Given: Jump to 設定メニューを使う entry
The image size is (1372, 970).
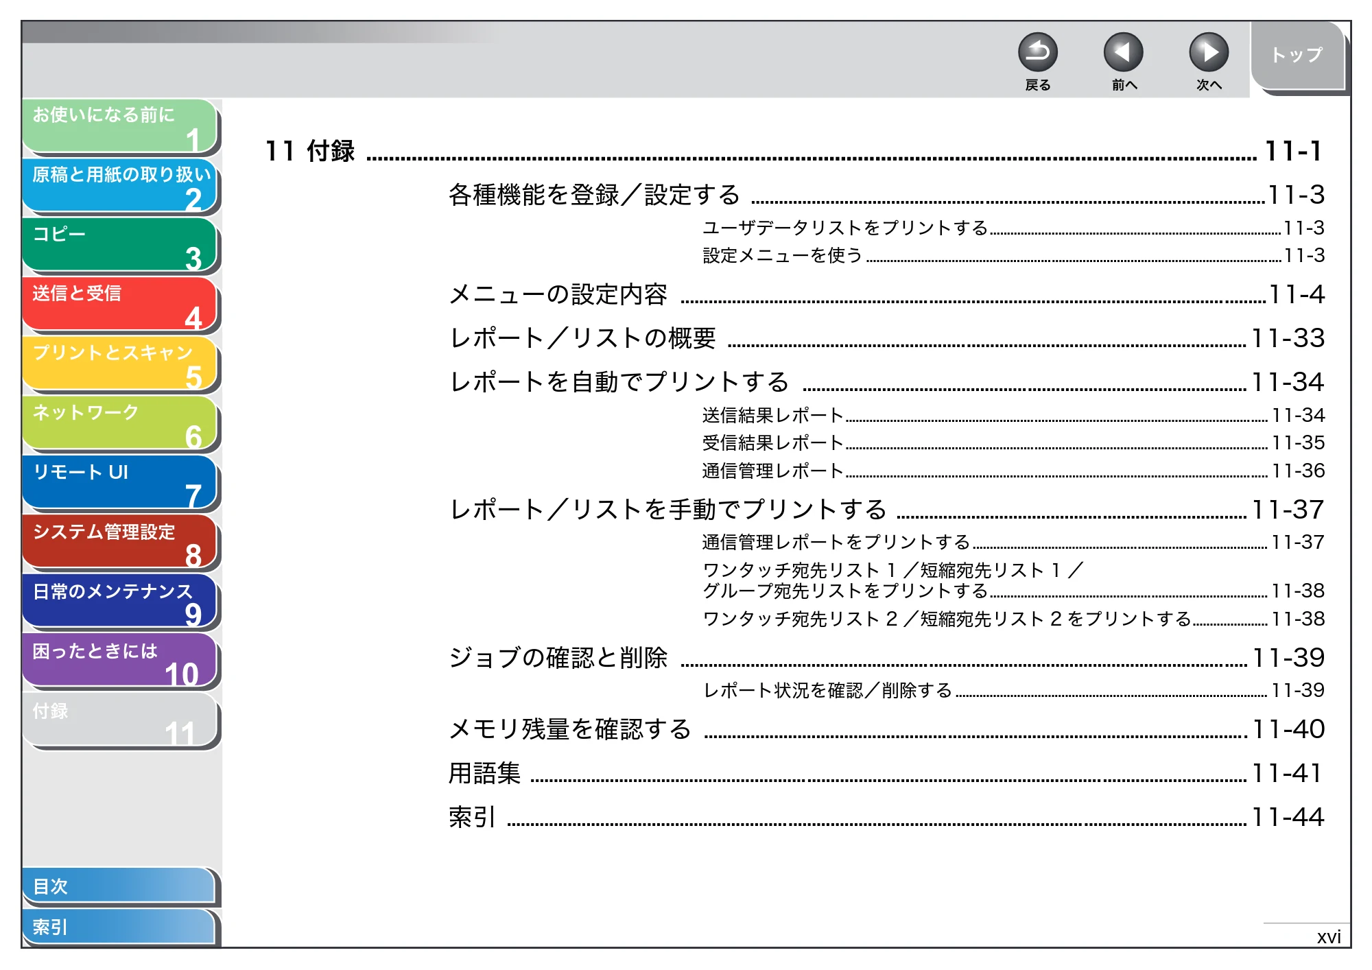Looking at the screenshot, I should point(1013,255).
